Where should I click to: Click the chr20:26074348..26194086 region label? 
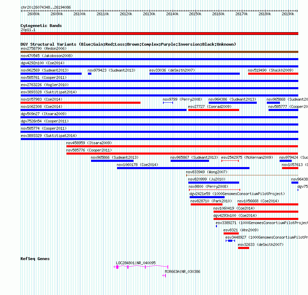(x=46, y=8)
